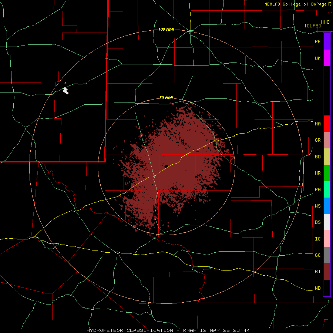The image size is (333, 333).
Task: Click the 'WS' legend label
Action: pyautogui.click(x=317, y=206)
